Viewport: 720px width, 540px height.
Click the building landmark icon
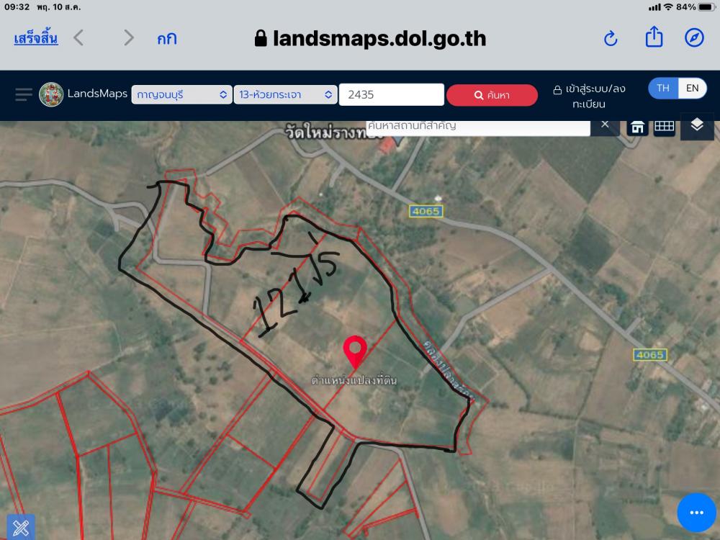637,127
